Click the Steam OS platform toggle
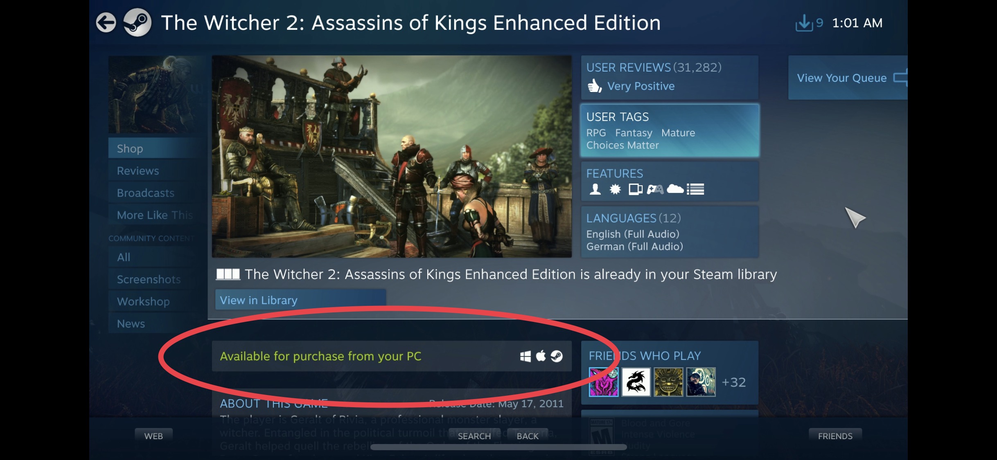Screen dimensions: 997x460 point(555,356)
